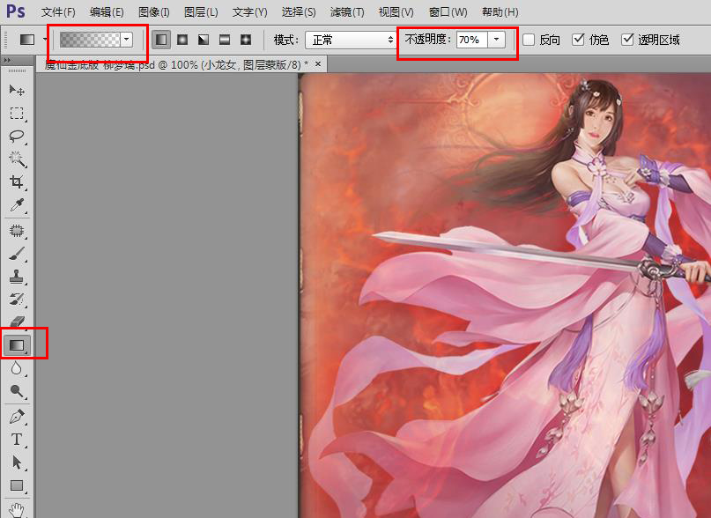711x518 pixels.
Task: Select the Gradient tool in toolbox
Action: tap(17, 345)
